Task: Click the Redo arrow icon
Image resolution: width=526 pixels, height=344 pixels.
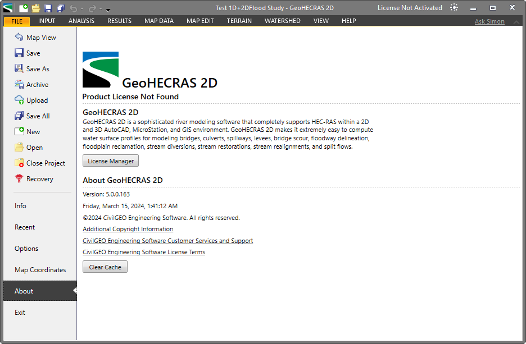Action: coord(92,8)
